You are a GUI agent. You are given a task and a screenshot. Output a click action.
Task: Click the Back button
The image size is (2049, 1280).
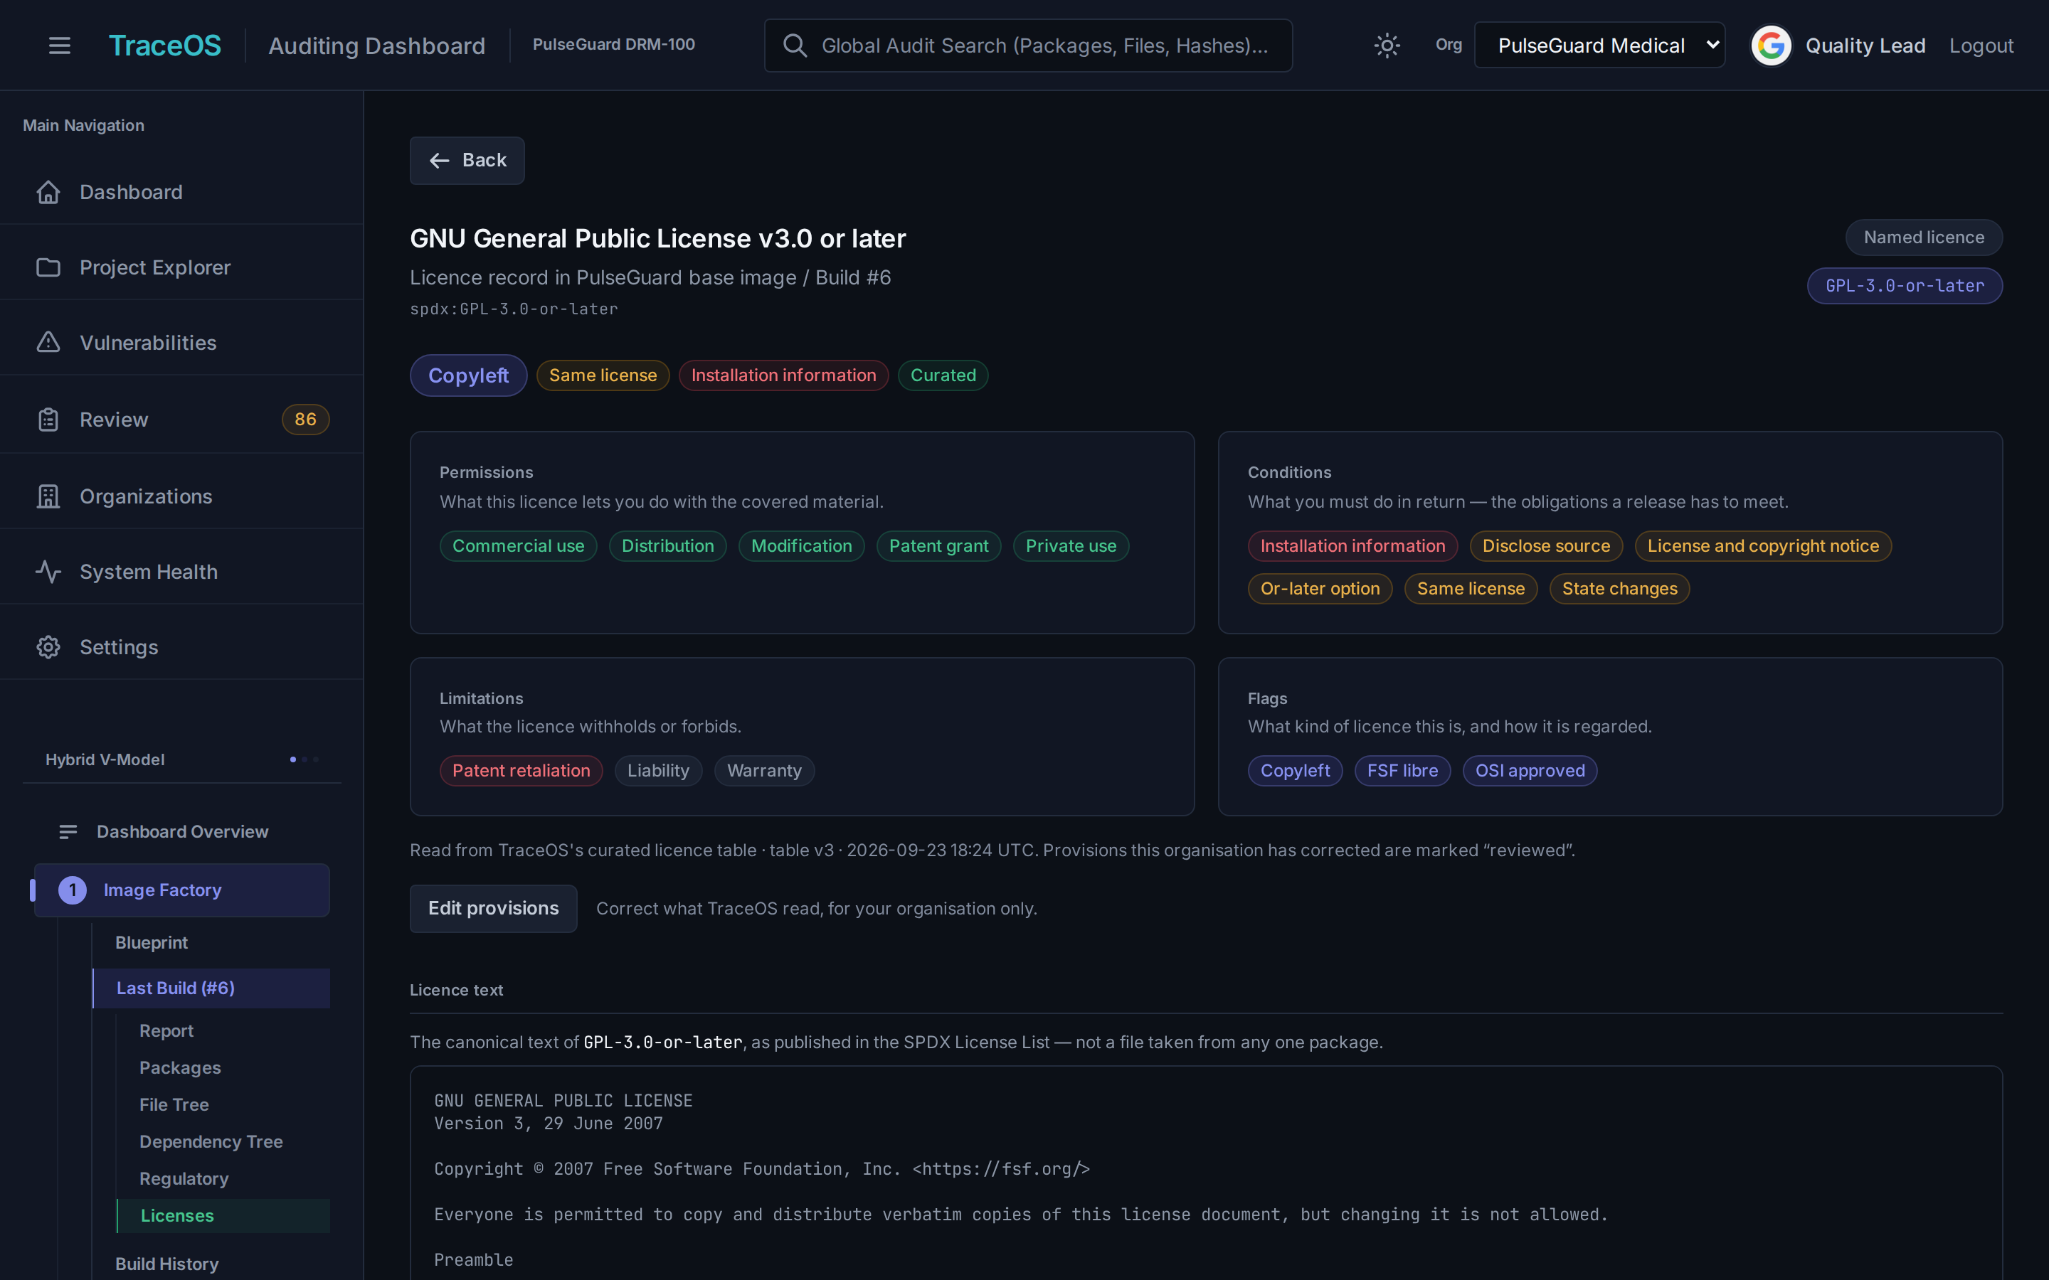pyautogui.click(x=467, y=161)
